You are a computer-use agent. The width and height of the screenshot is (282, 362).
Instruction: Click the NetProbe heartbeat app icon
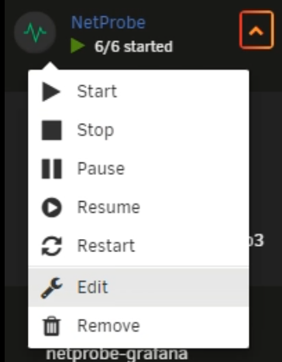pyautogui.click(x=35, y=32)
